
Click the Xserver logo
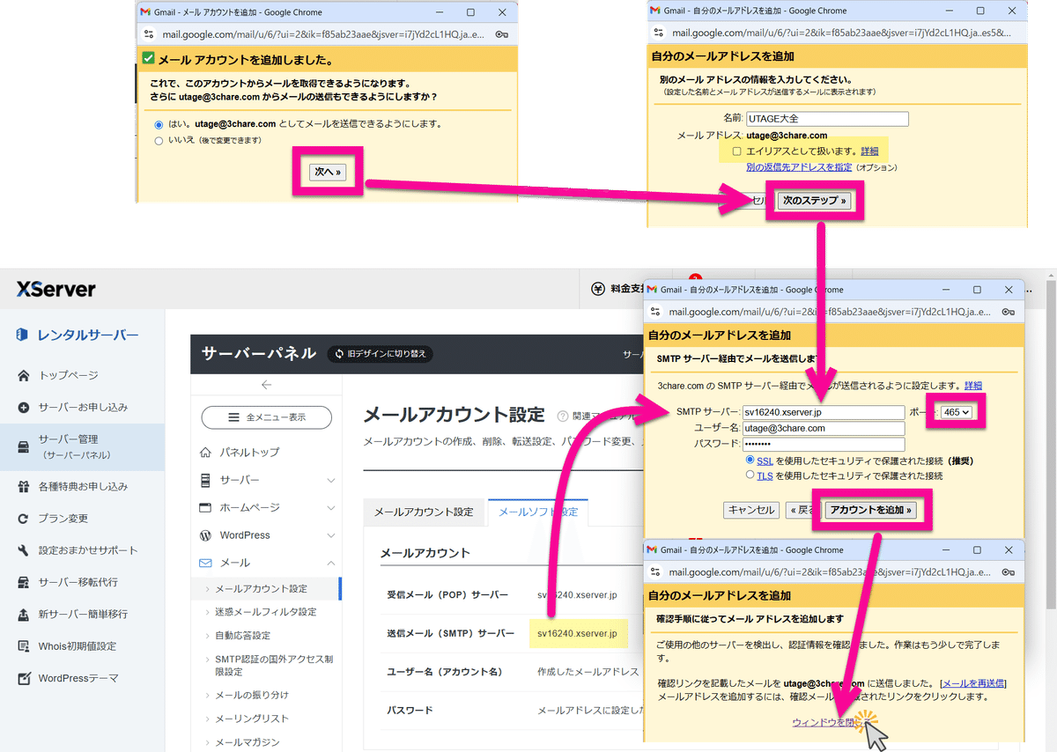[x=56, y=289]
